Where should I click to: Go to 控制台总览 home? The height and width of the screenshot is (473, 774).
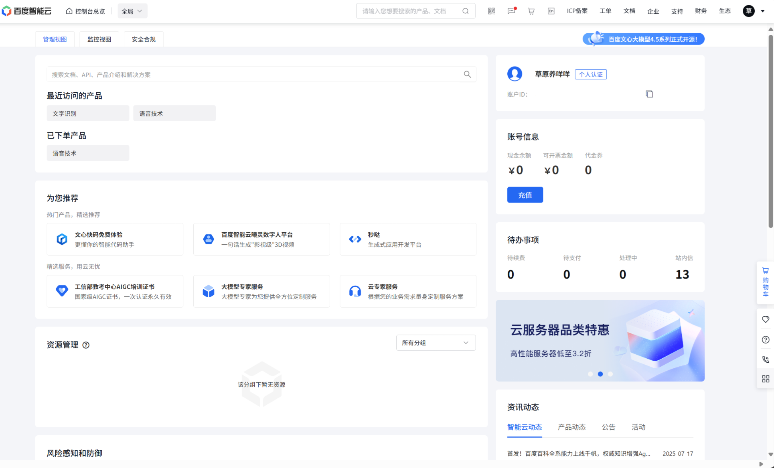[85, 11]
